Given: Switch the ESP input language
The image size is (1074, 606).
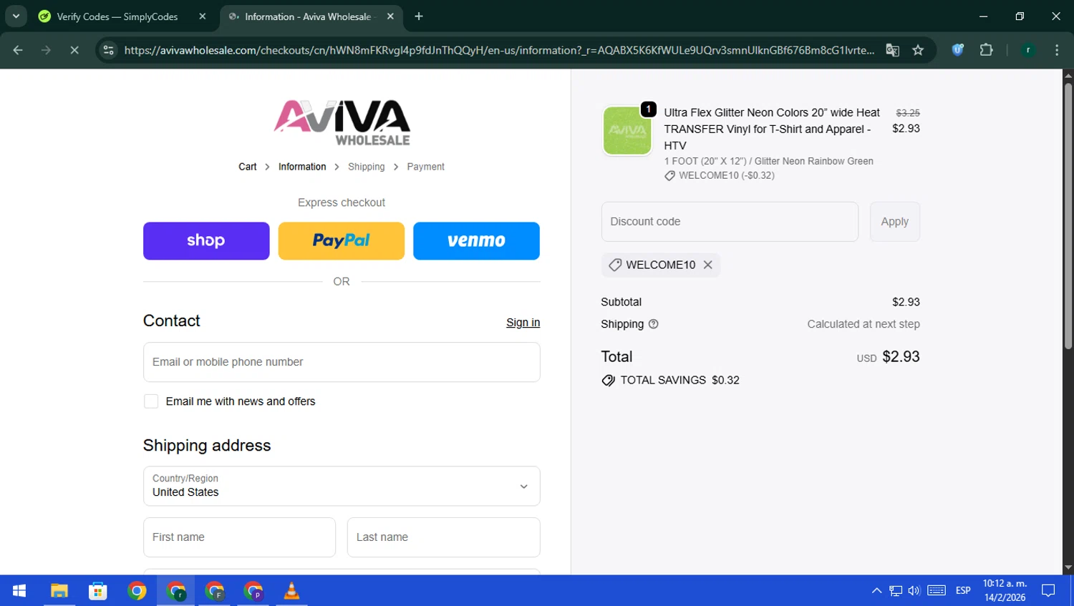Looking at the screenshot, I should (963, 591).
